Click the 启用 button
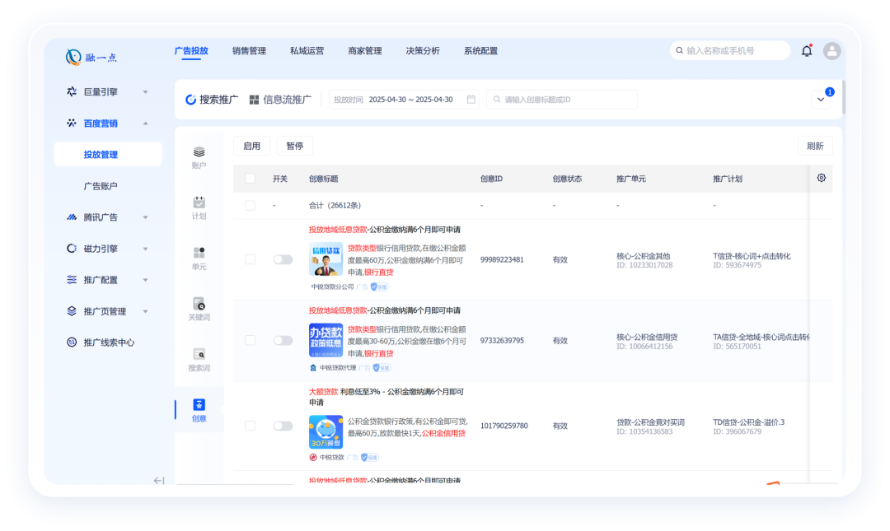 [251, 145]
